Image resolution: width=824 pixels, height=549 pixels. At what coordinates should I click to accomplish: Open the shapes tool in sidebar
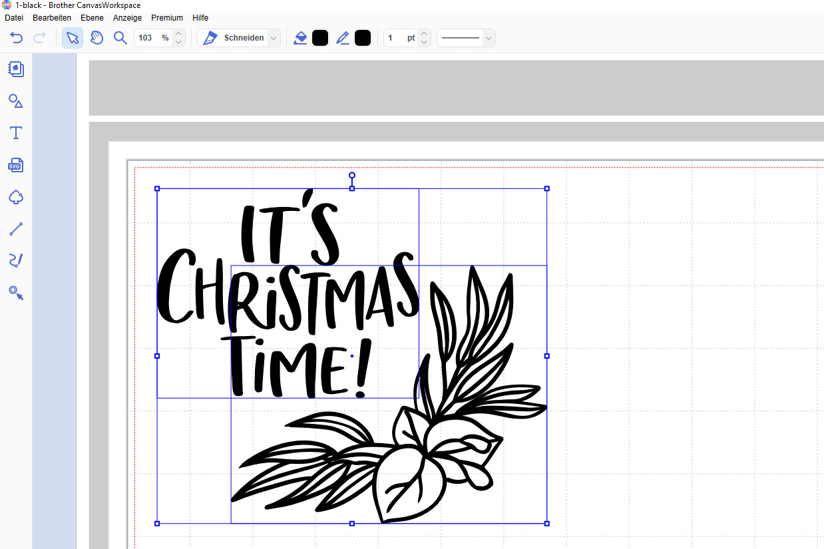16,101
